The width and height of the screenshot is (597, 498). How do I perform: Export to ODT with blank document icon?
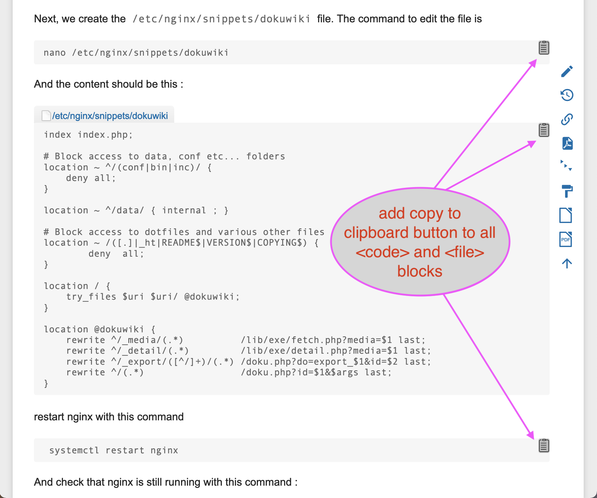point(566,215)
